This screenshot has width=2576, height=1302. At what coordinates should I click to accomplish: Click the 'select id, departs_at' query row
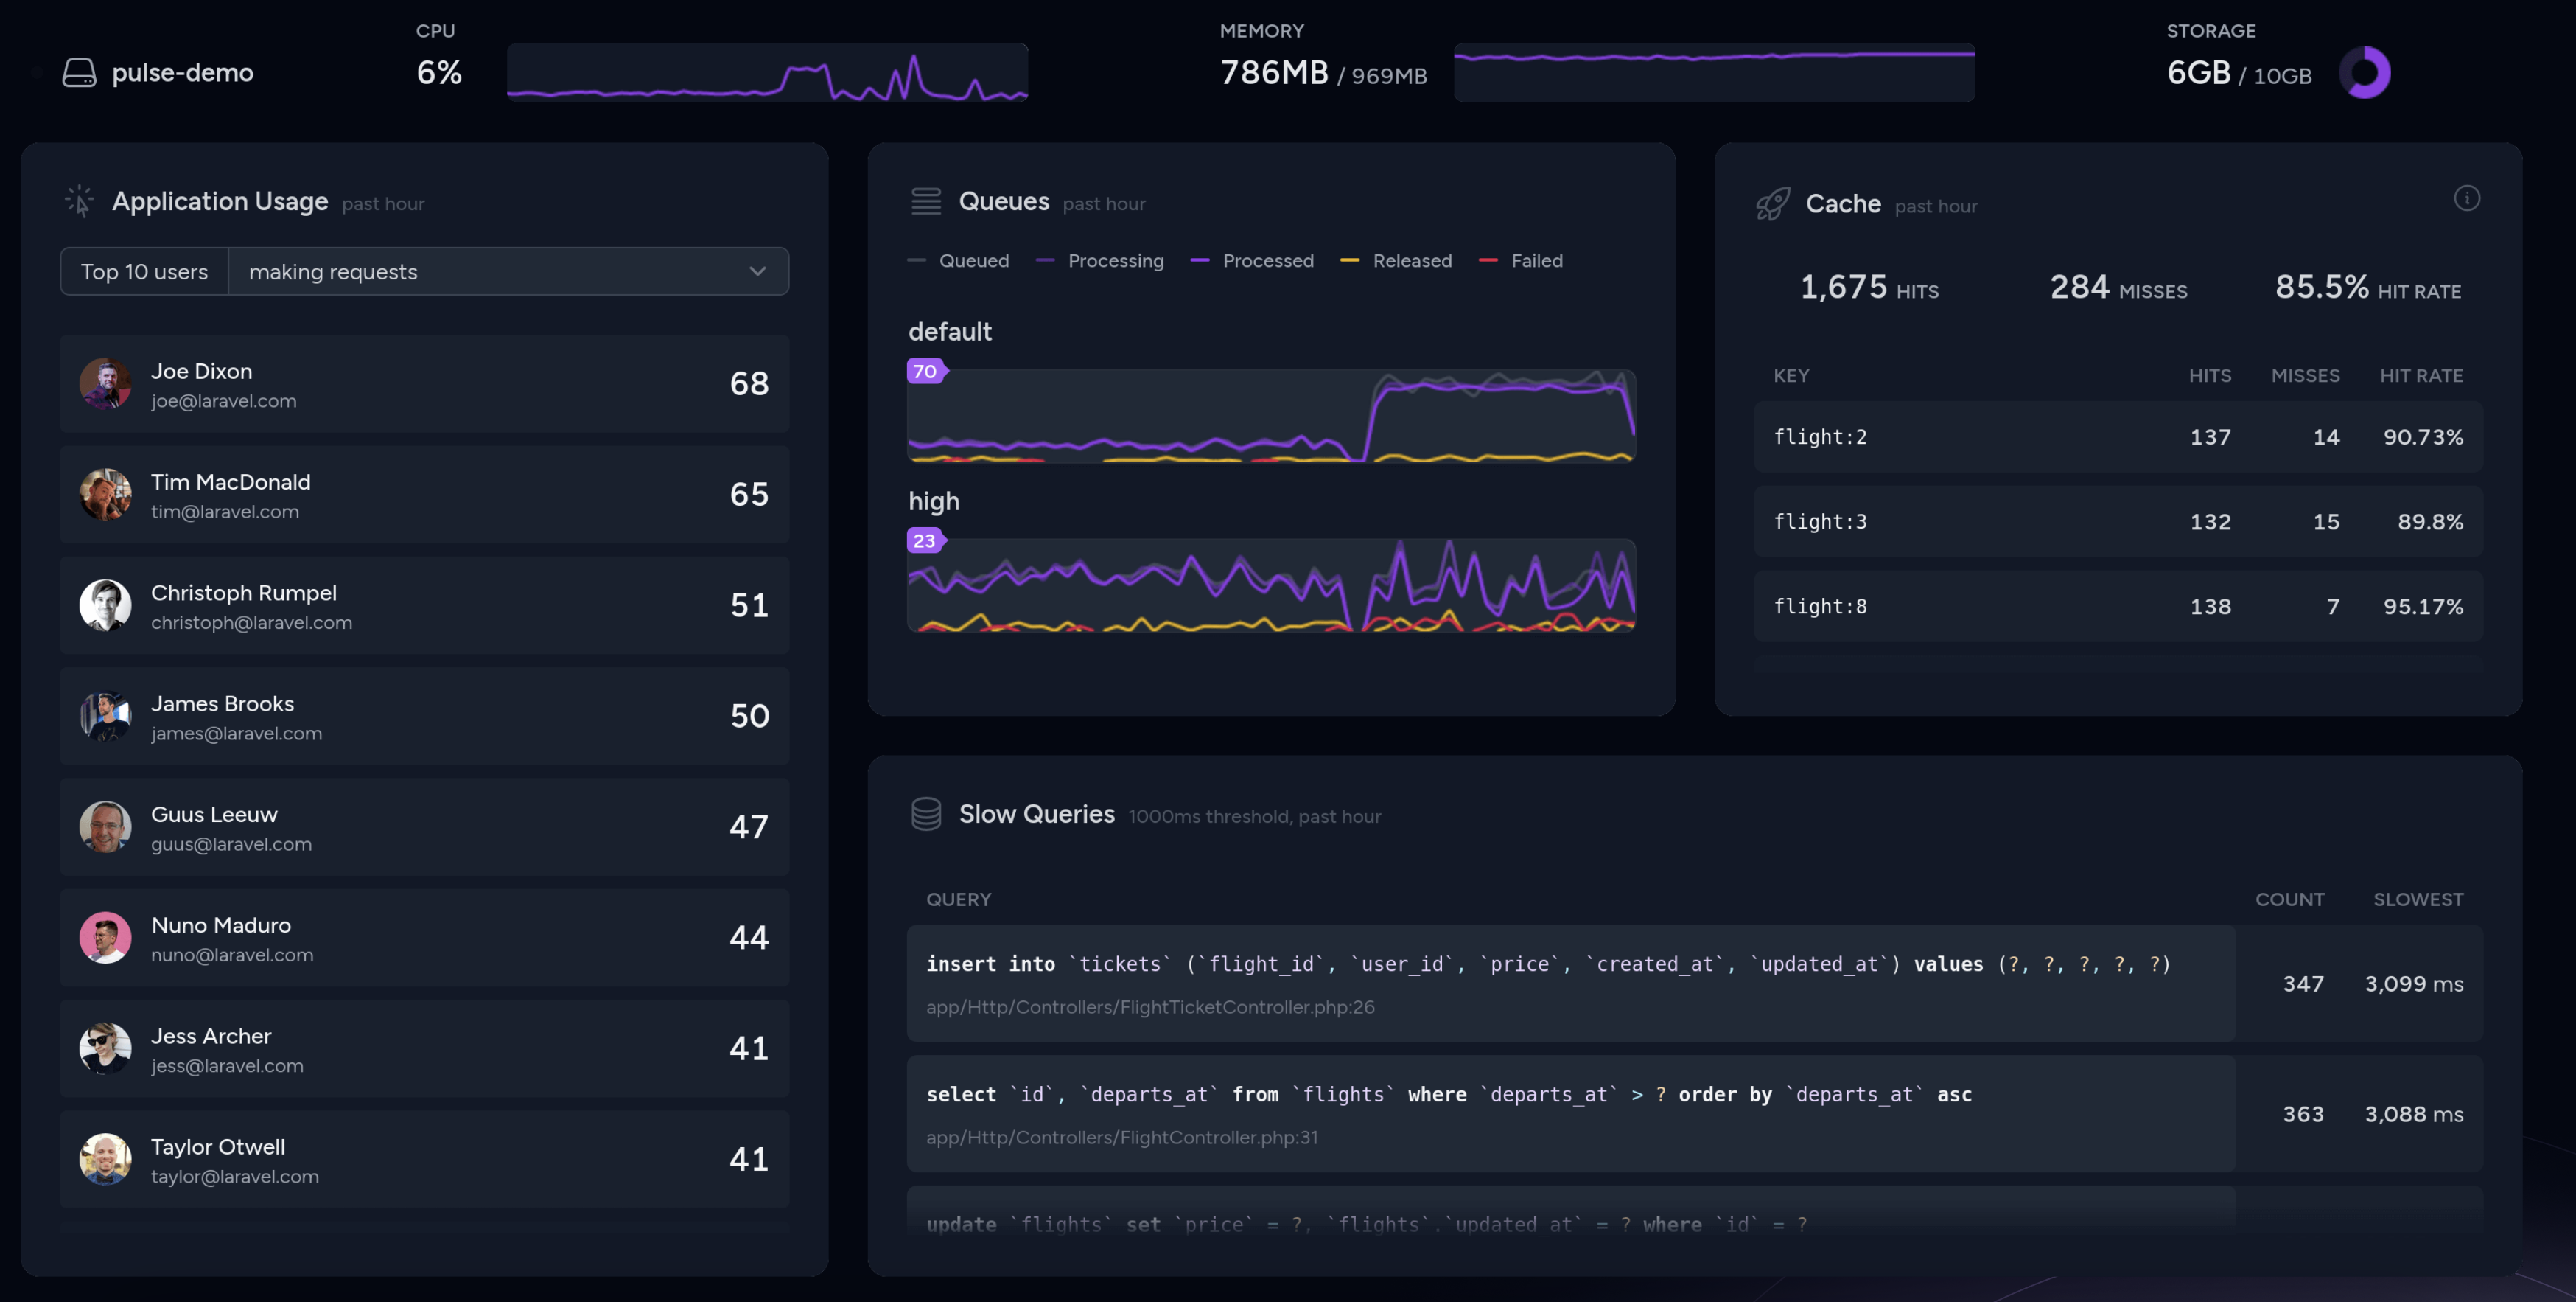(x=1694, y=1114)
